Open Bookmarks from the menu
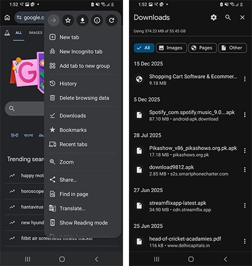This screenshot has height=266, width=252. (x=83, y=130)
